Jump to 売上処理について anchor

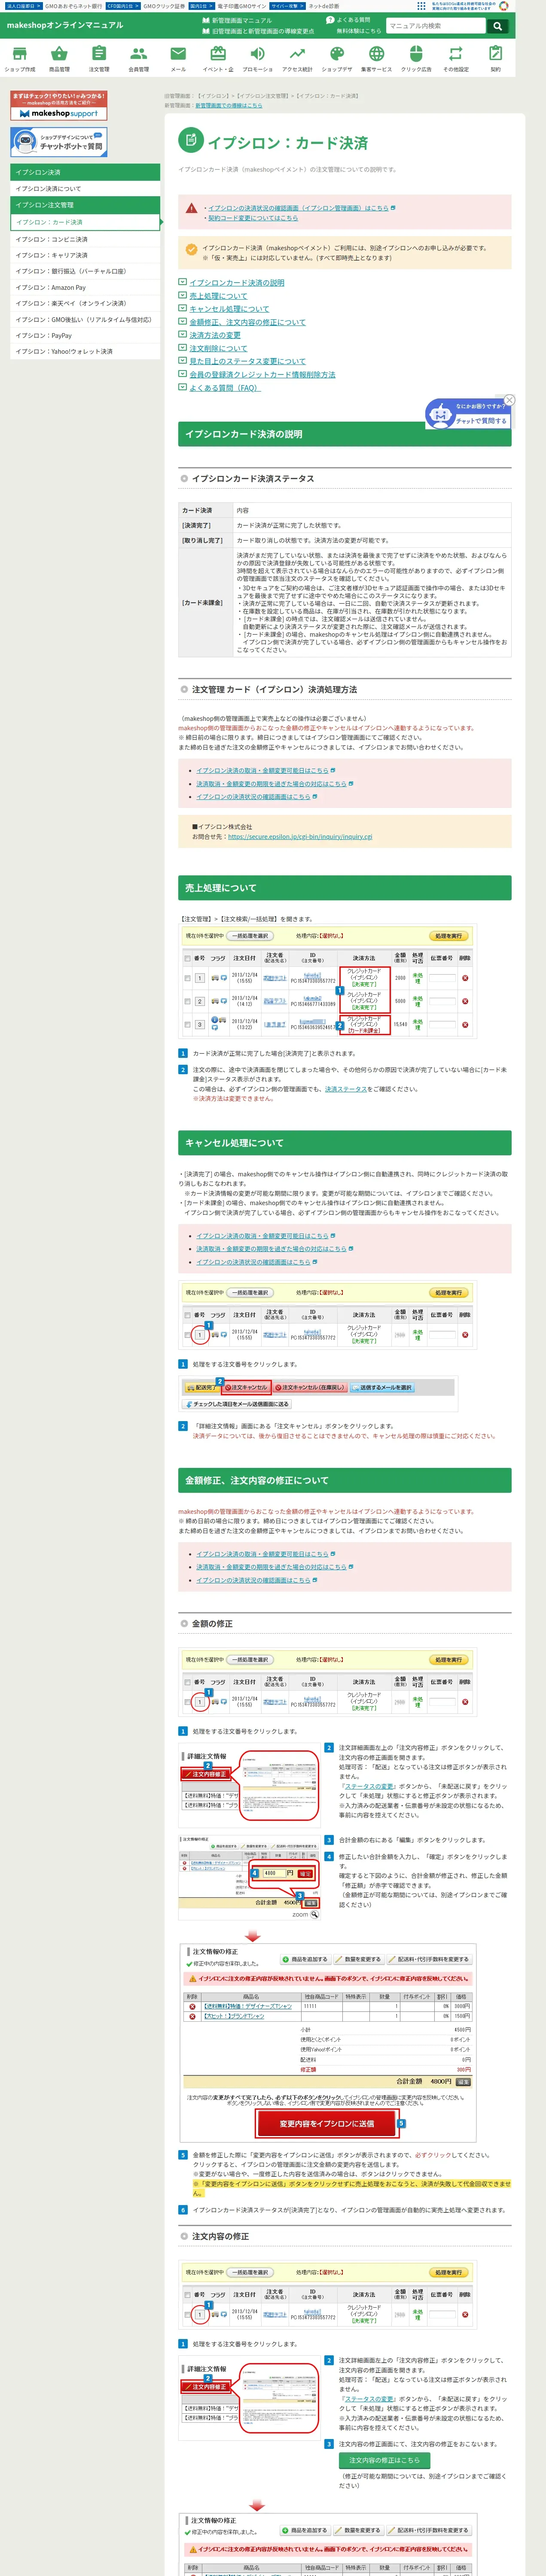218,296
